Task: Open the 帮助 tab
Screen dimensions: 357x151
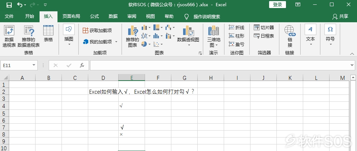Action: pyautogui.click(x=169, y=16)
